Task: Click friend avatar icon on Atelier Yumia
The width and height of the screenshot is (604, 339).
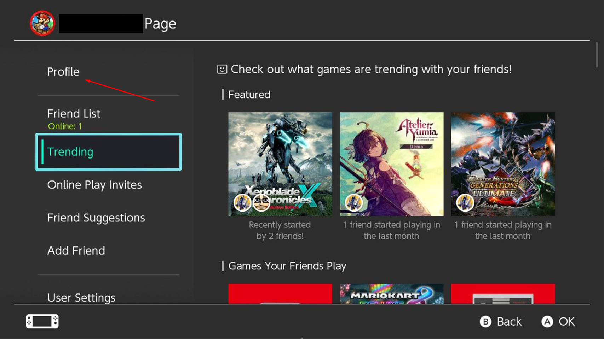Action: pos(353,203)
